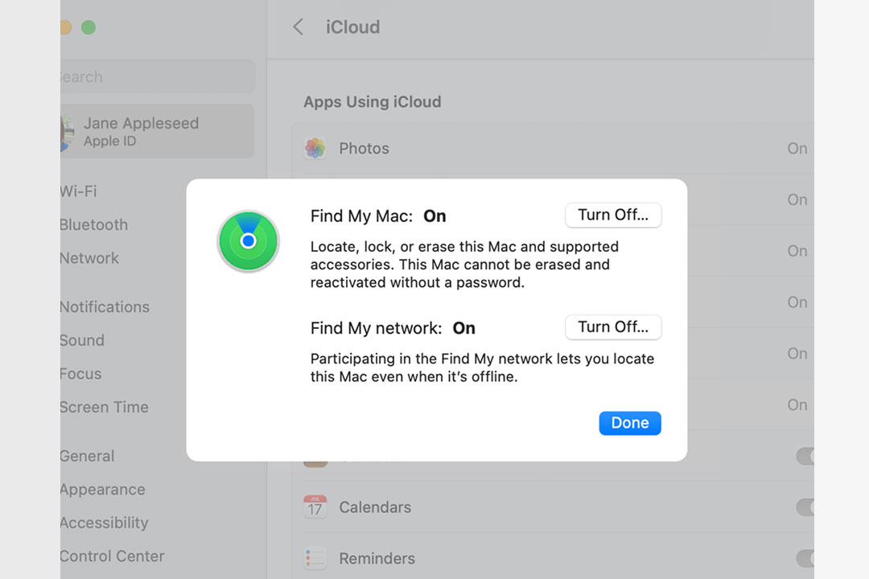Click the "Apps Using iCloud" heading

click(x=373, y=102)
